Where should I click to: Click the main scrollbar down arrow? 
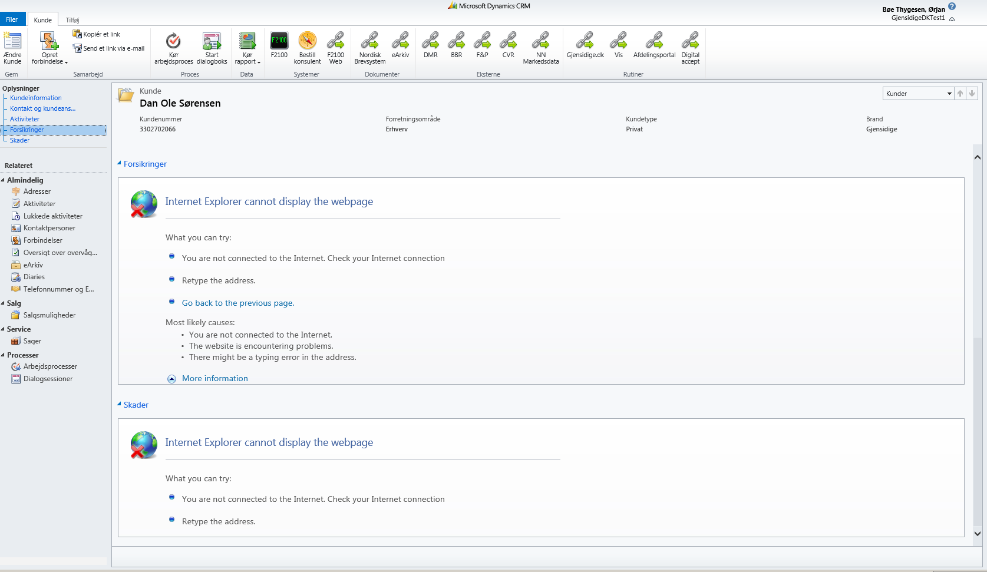[978, 534]
